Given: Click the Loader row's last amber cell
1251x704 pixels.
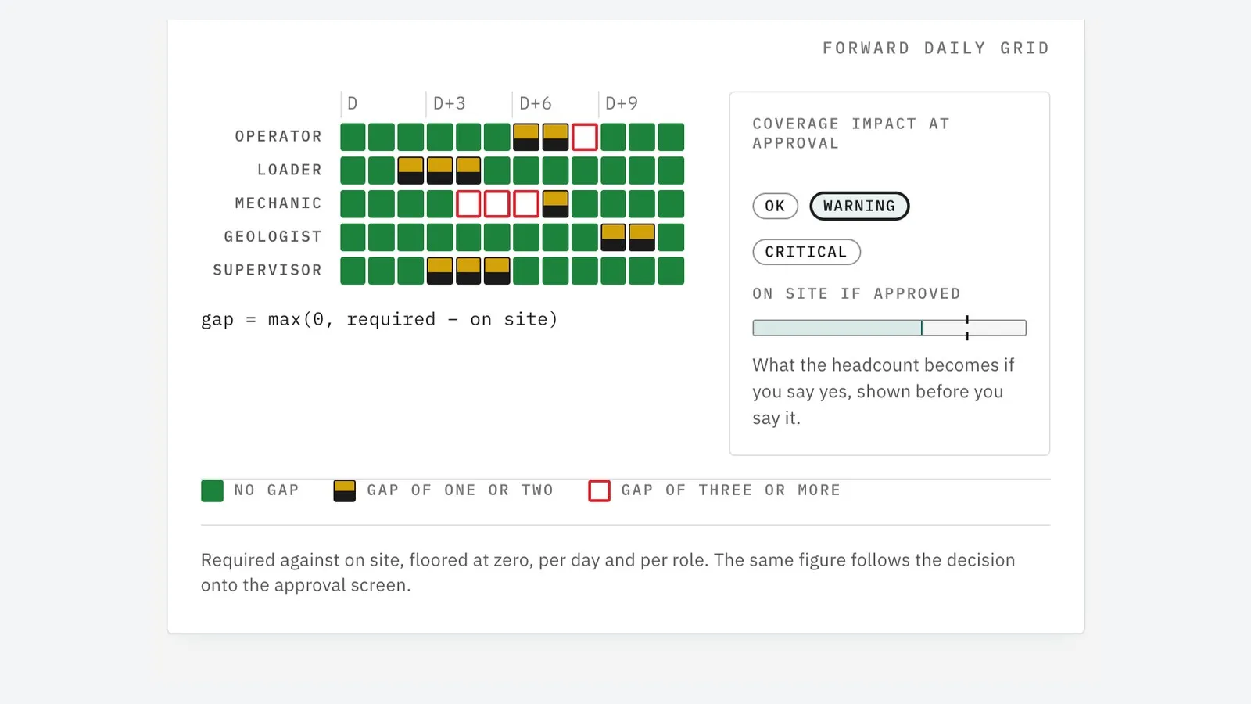Looking at the screenshot, I should coord(468,171).
